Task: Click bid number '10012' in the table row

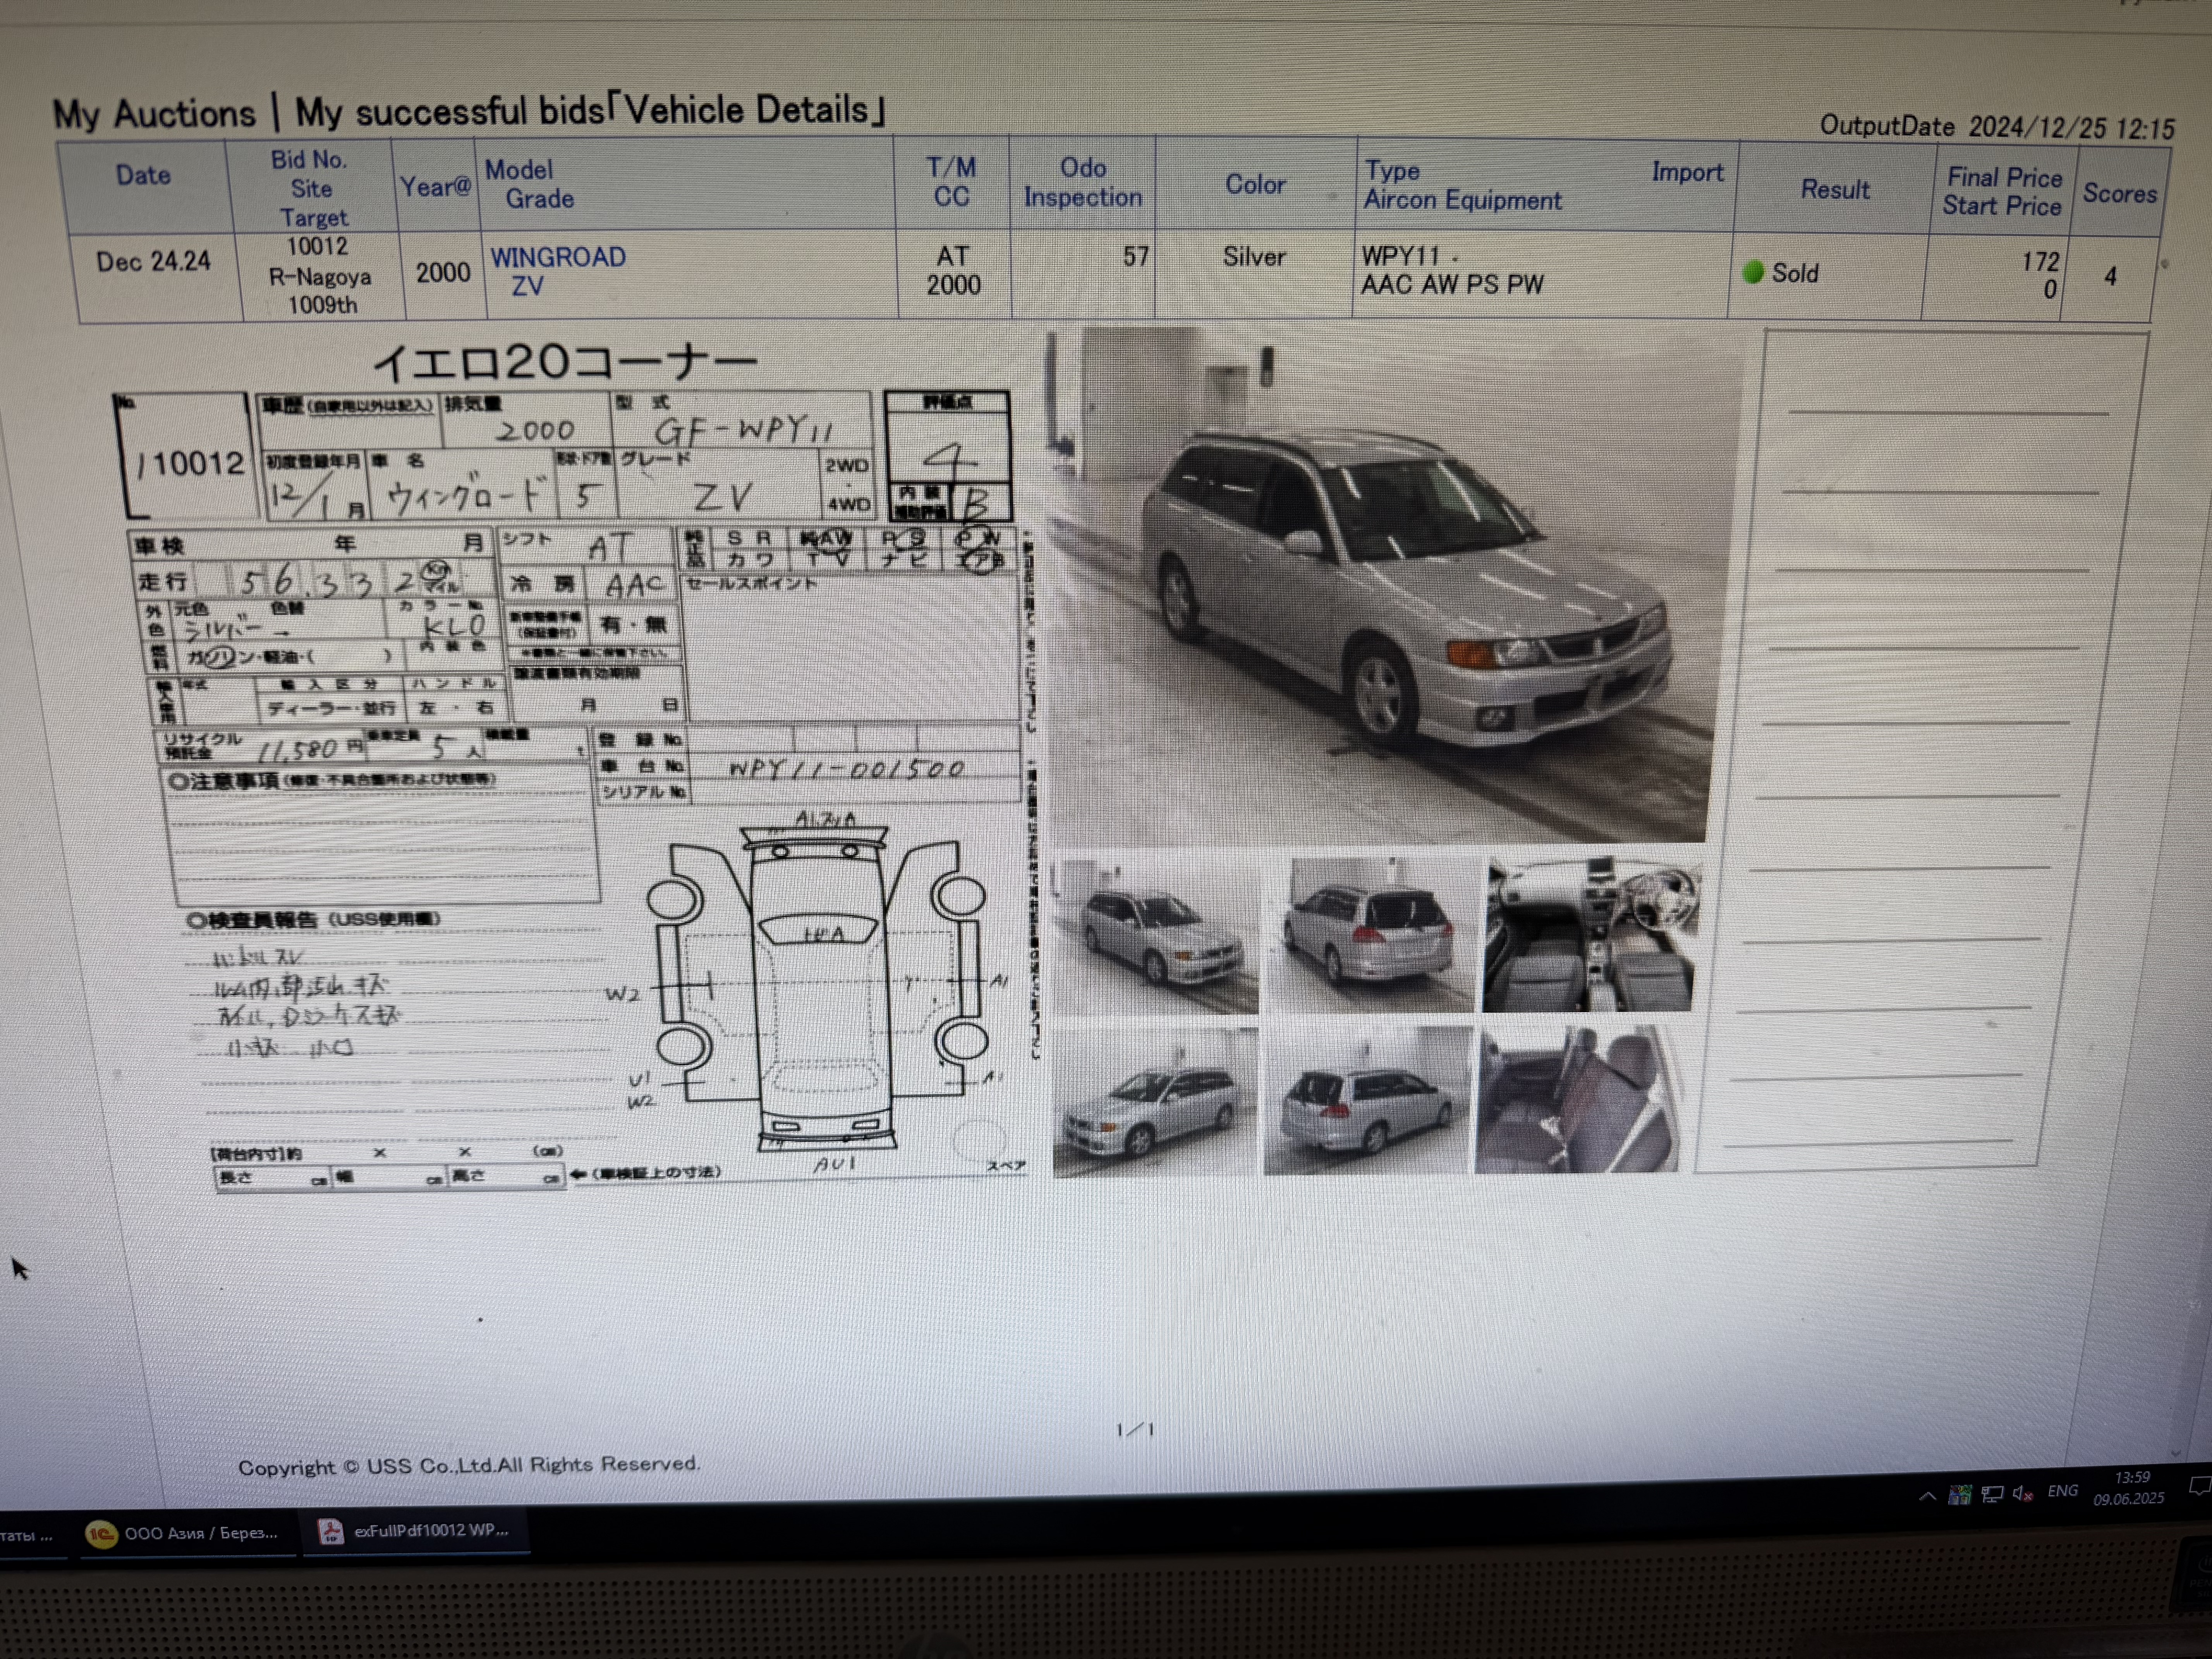Action: pos(317,246)
